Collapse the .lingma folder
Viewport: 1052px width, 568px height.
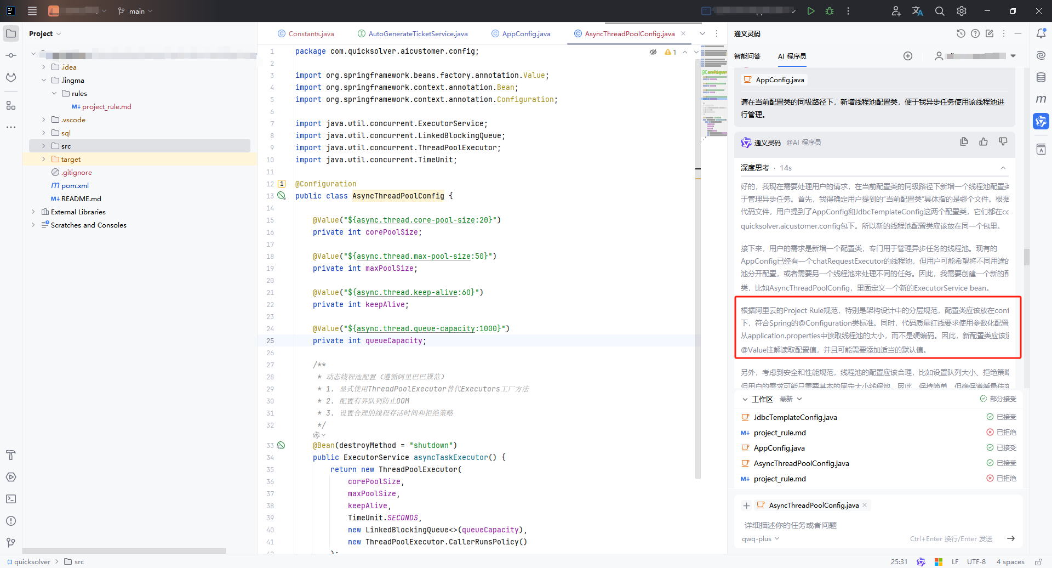pos(44,80)
